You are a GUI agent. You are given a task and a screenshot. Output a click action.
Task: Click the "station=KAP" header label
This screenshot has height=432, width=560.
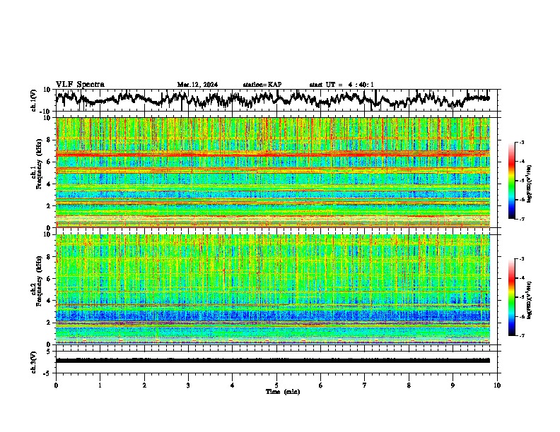262,85
